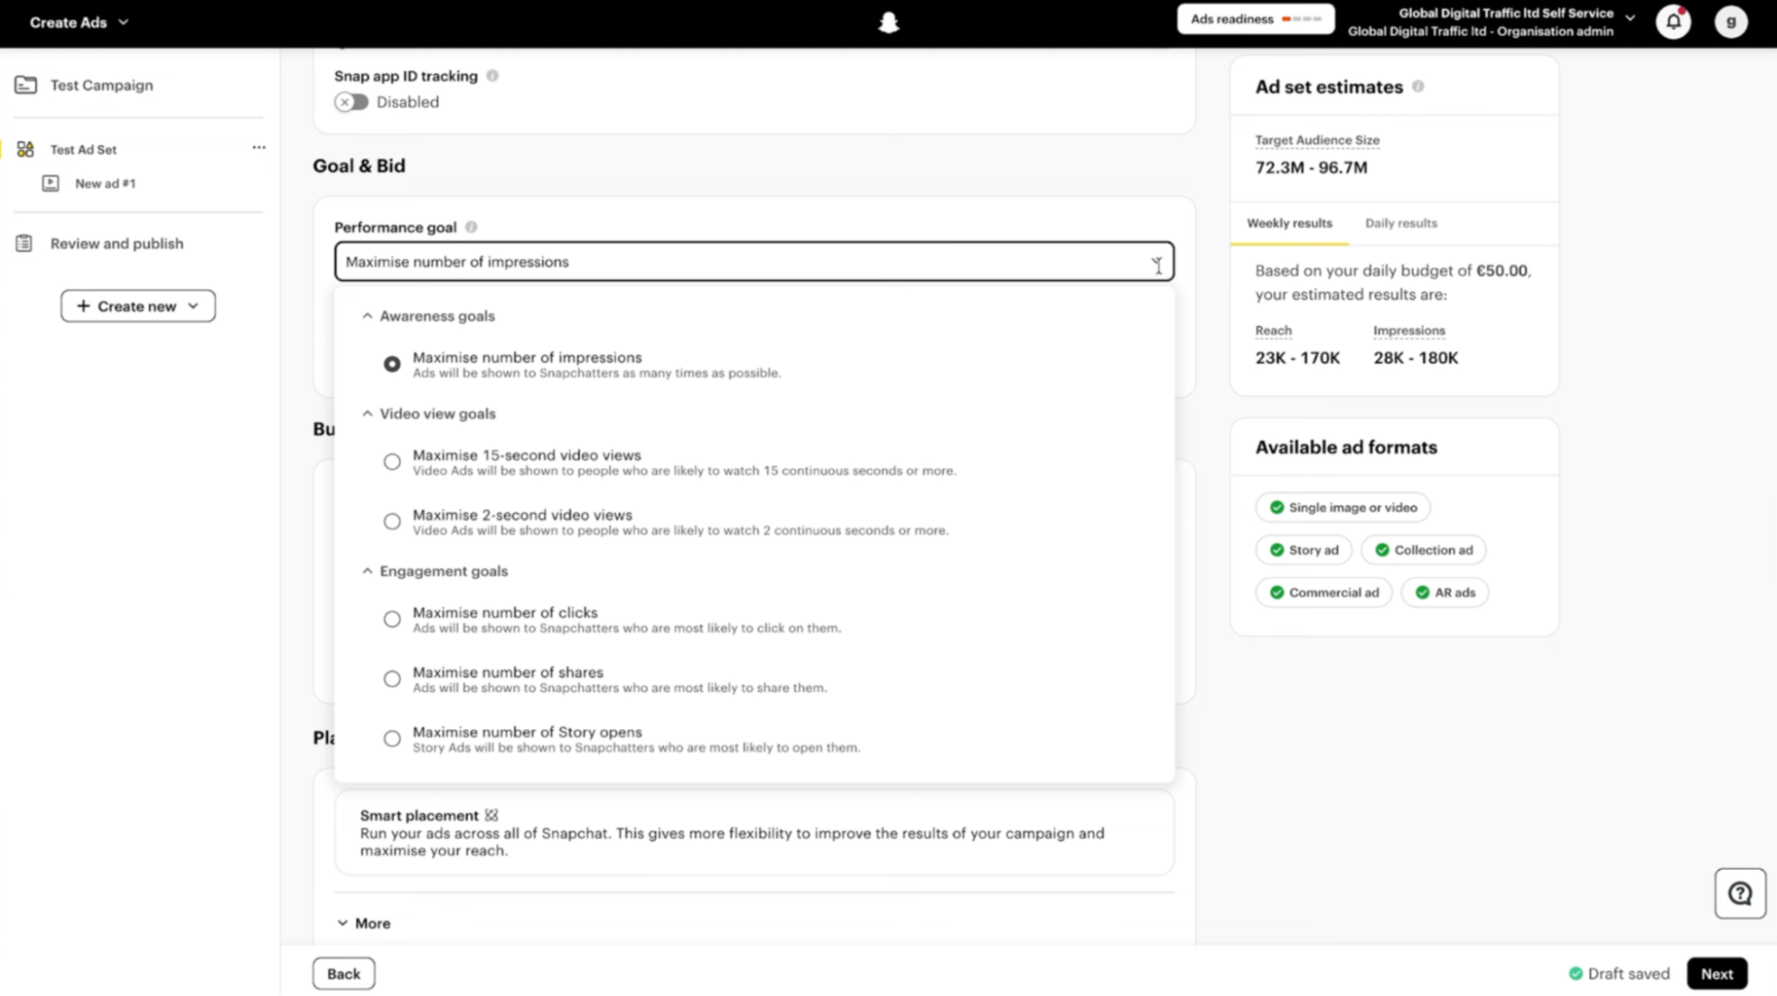Viewport: 1777px width, 996px height.
Task: Open the Create new dropdown
Action: (138, 306)
